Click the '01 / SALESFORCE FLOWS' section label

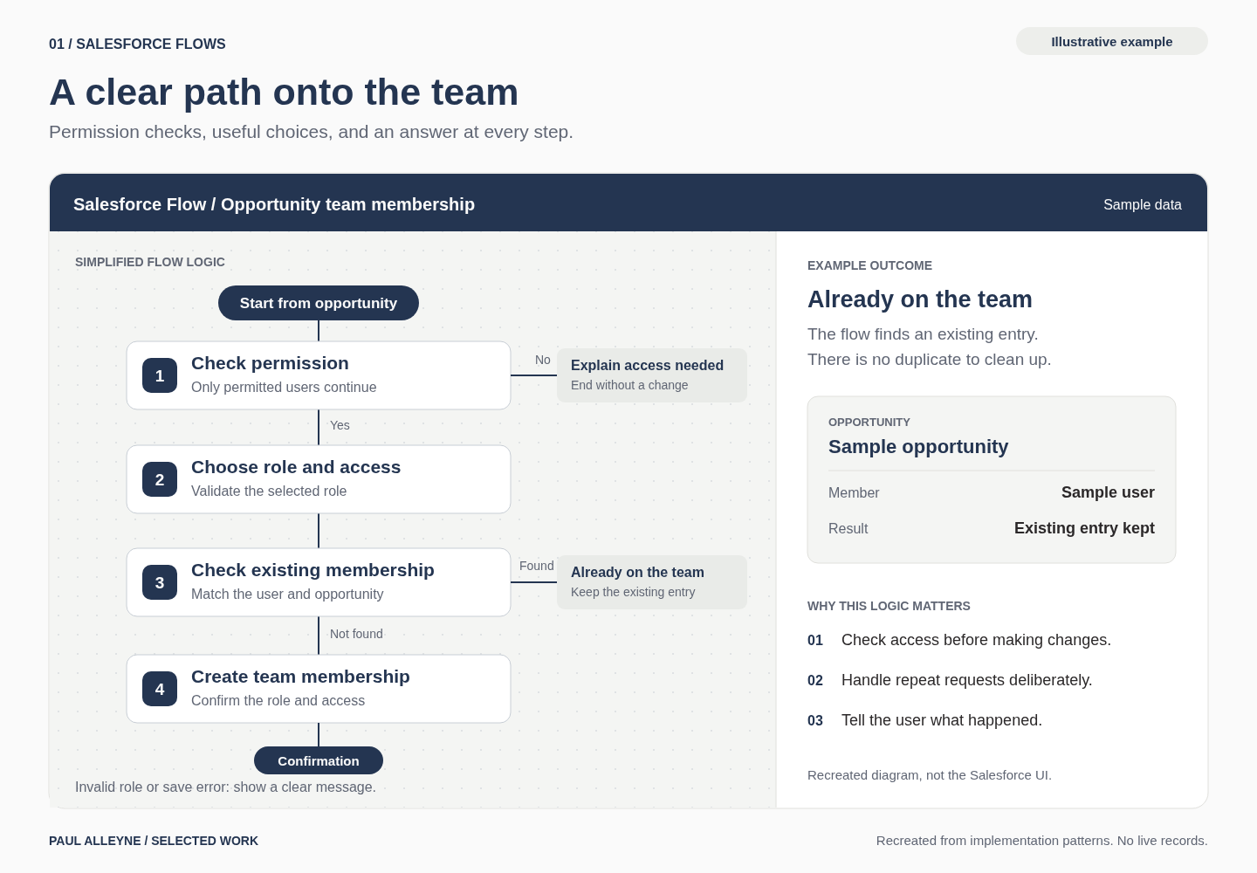[137, 44]
